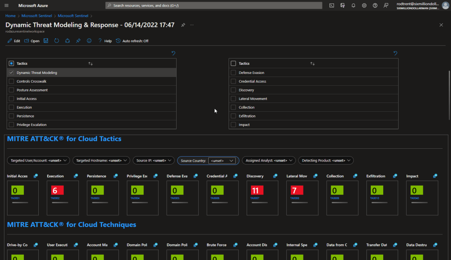The width and height of the screenshot is (451, 260).
Task: Click the pin icon in workbook toolbar
Action: [x=78, y=41]
